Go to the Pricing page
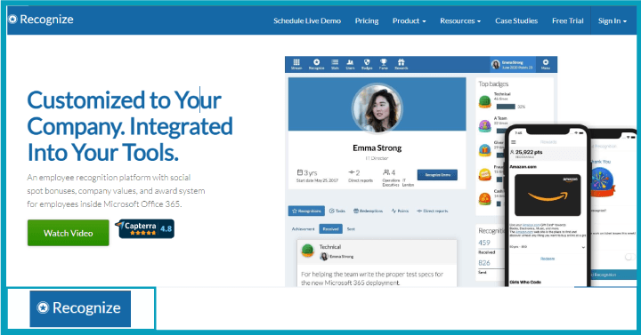 367,20
